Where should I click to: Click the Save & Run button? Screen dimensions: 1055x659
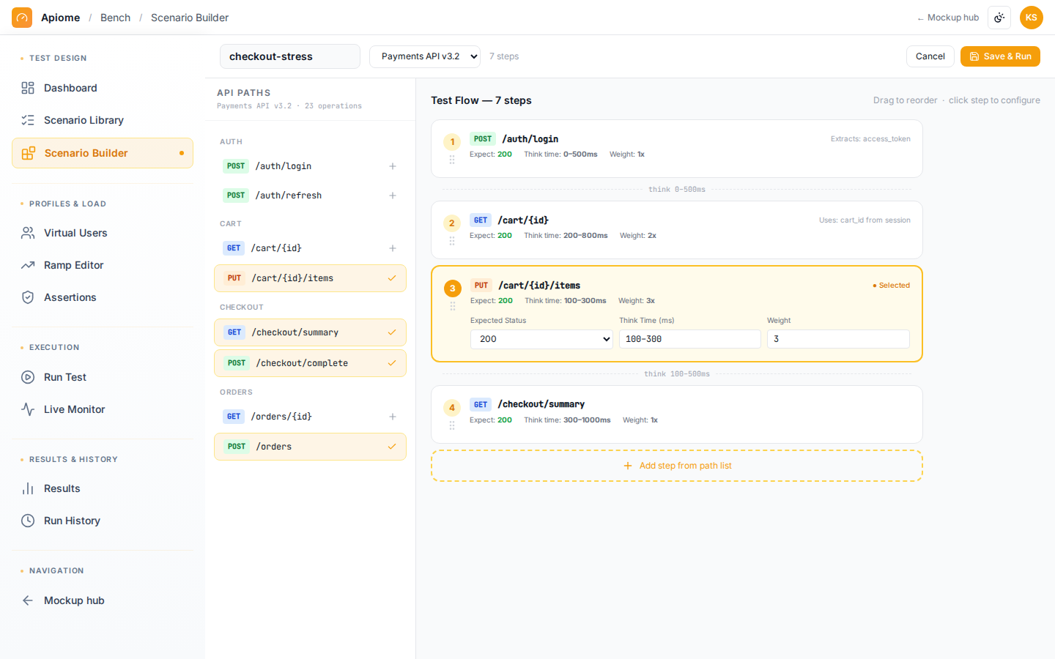pos(1000,56)
